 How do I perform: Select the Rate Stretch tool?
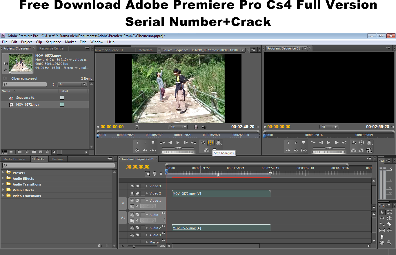tap(382, 224)
